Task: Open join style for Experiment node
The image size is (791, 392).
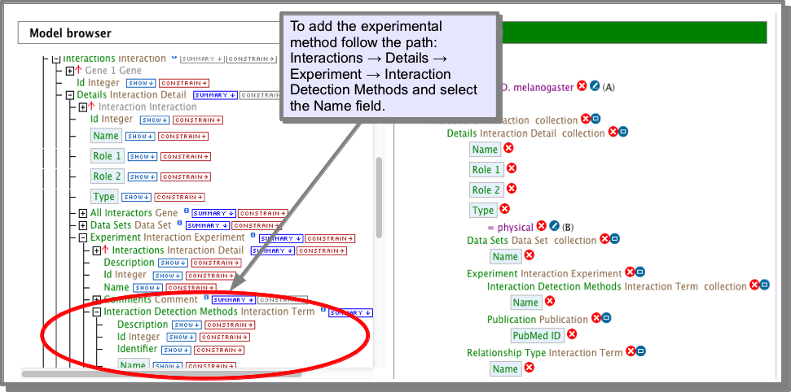Action: (639, 272)
